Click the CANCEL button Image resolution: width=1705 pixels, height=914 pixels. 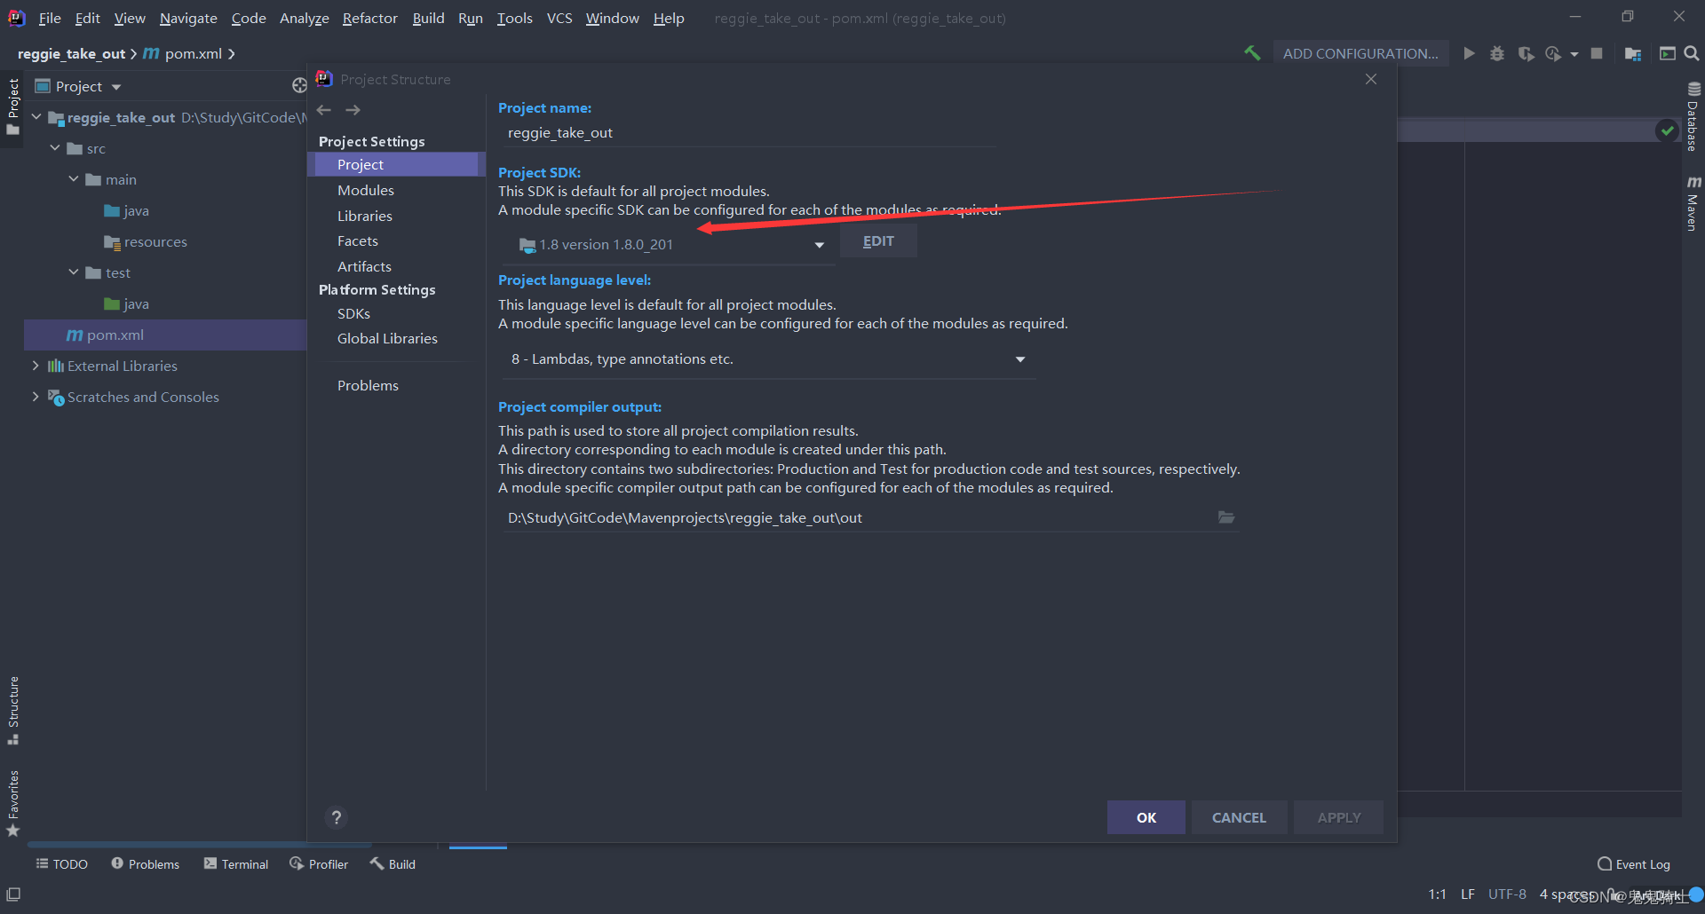(1239, 817)
